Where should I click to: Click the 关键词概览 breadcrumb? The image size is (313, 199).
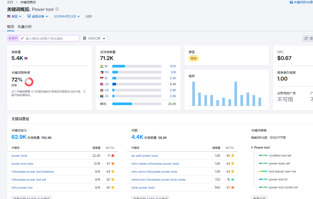tap(28, 2)
